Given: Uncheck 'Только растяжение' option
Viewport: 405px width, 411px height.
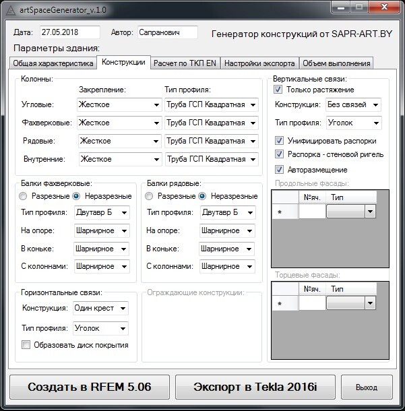Looking at the screenshot, I should point(278,90).
